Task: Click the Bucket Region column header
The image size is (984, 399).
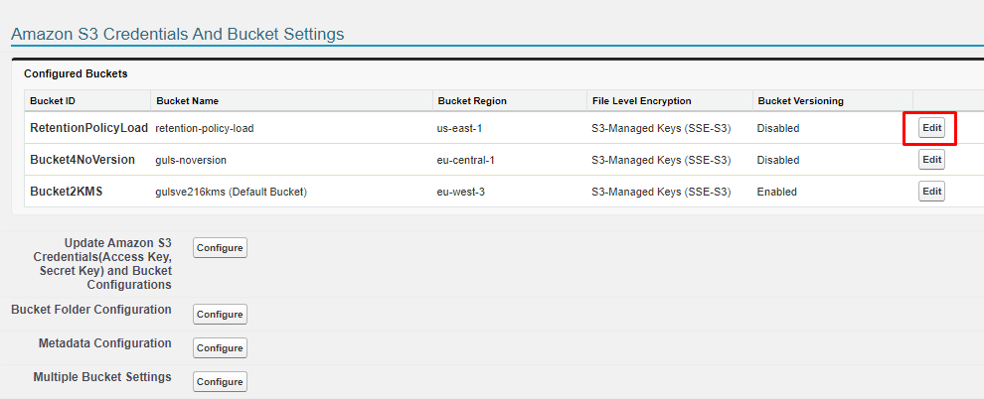Action: pos(471,101)
